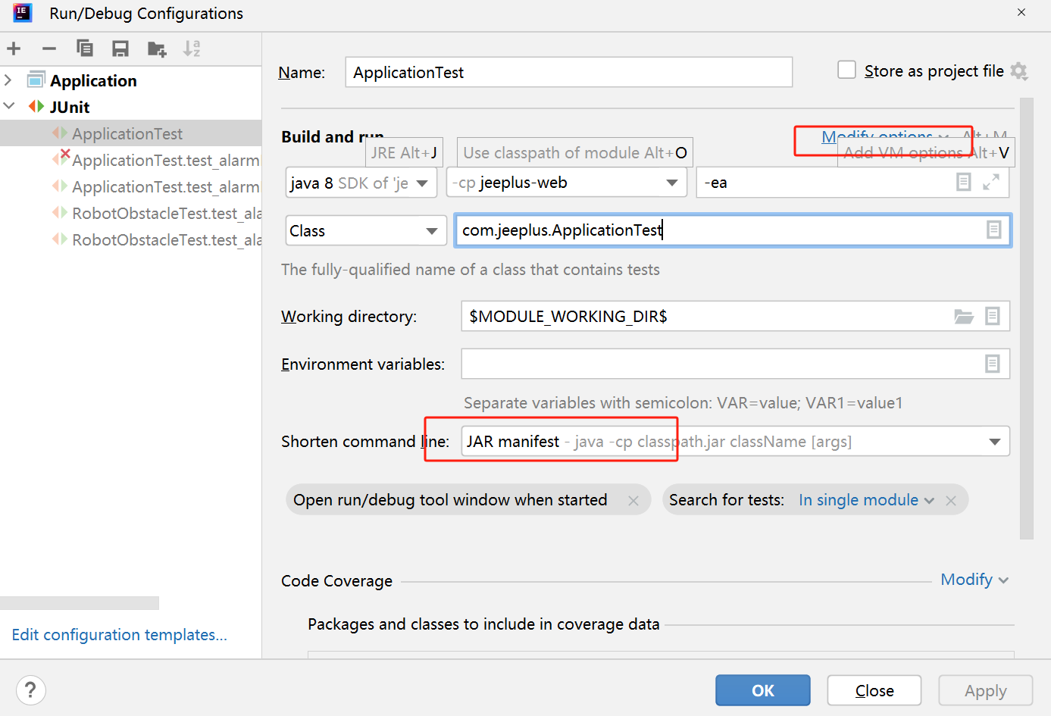The width and height of the screenshot is (1051, 716).
Task: Open the Class test kind dropdown
Action: 366,230
